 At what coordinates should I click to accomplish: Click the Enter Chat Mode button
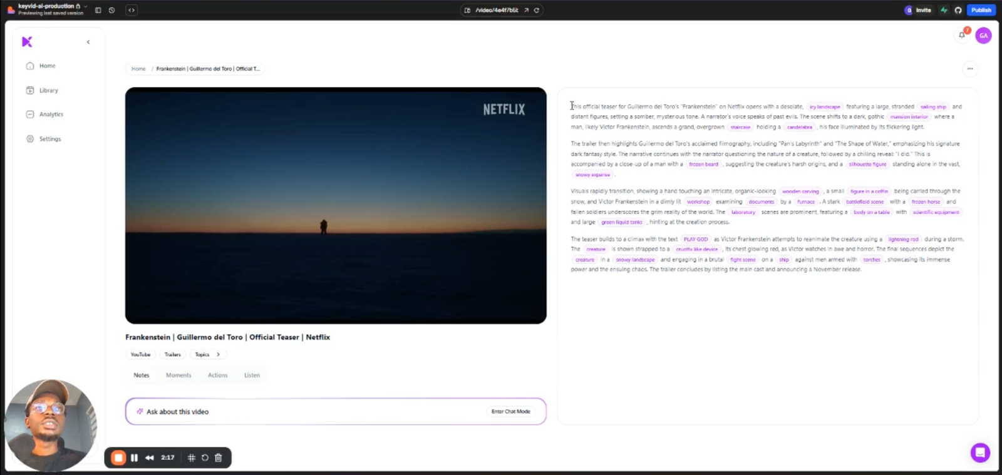click(511, 411)
